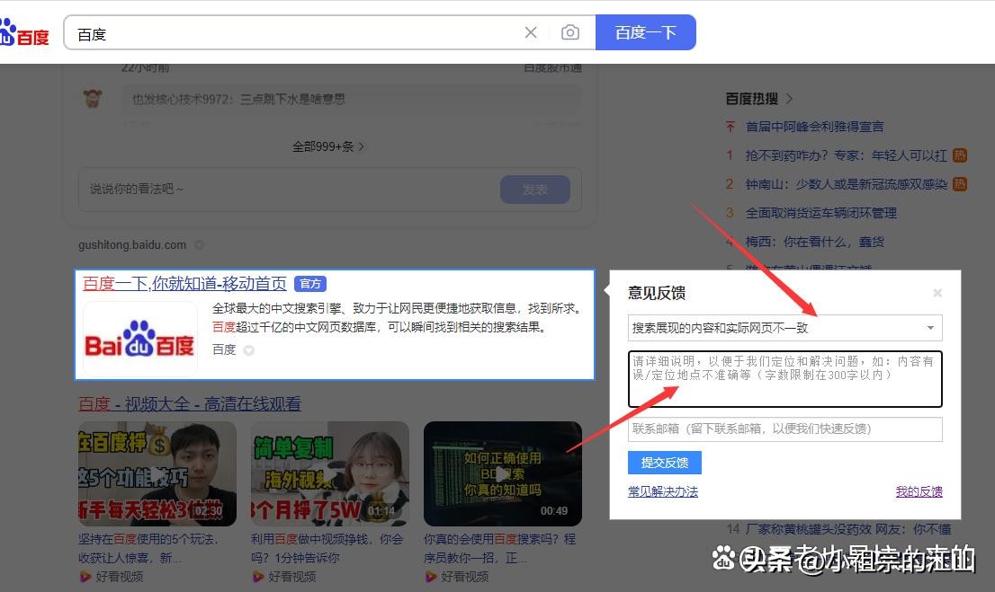Click the 联系邮箱 email input field
Screen dimensions: 995x592
pyautogui.click(x=784, y=429)
